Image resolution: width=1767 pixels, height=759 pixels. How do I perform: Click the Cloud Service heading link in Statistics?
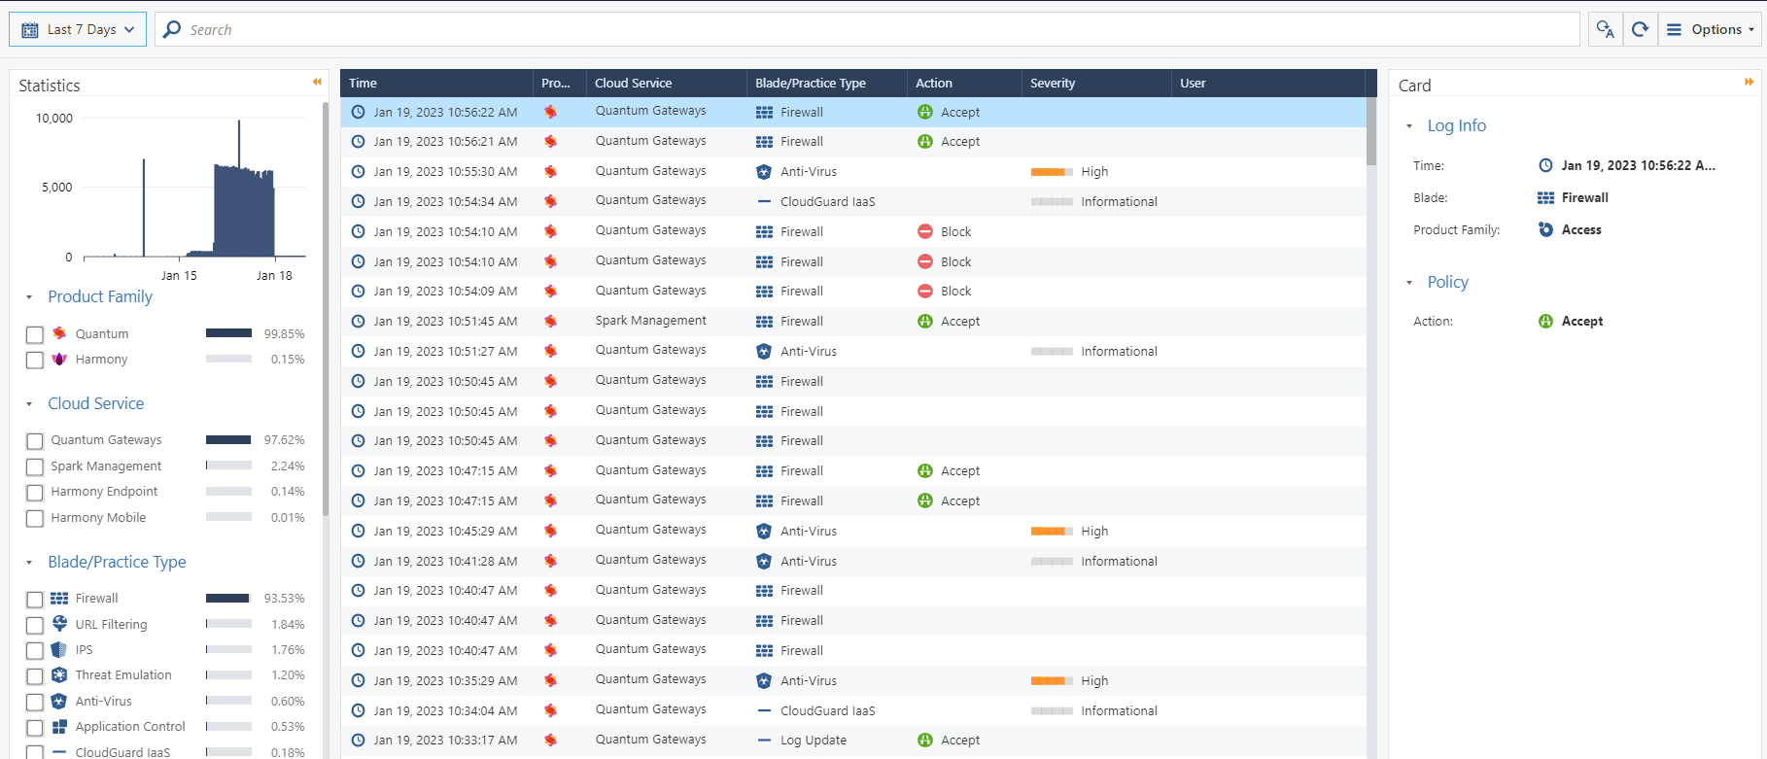(x=96, y=403)
